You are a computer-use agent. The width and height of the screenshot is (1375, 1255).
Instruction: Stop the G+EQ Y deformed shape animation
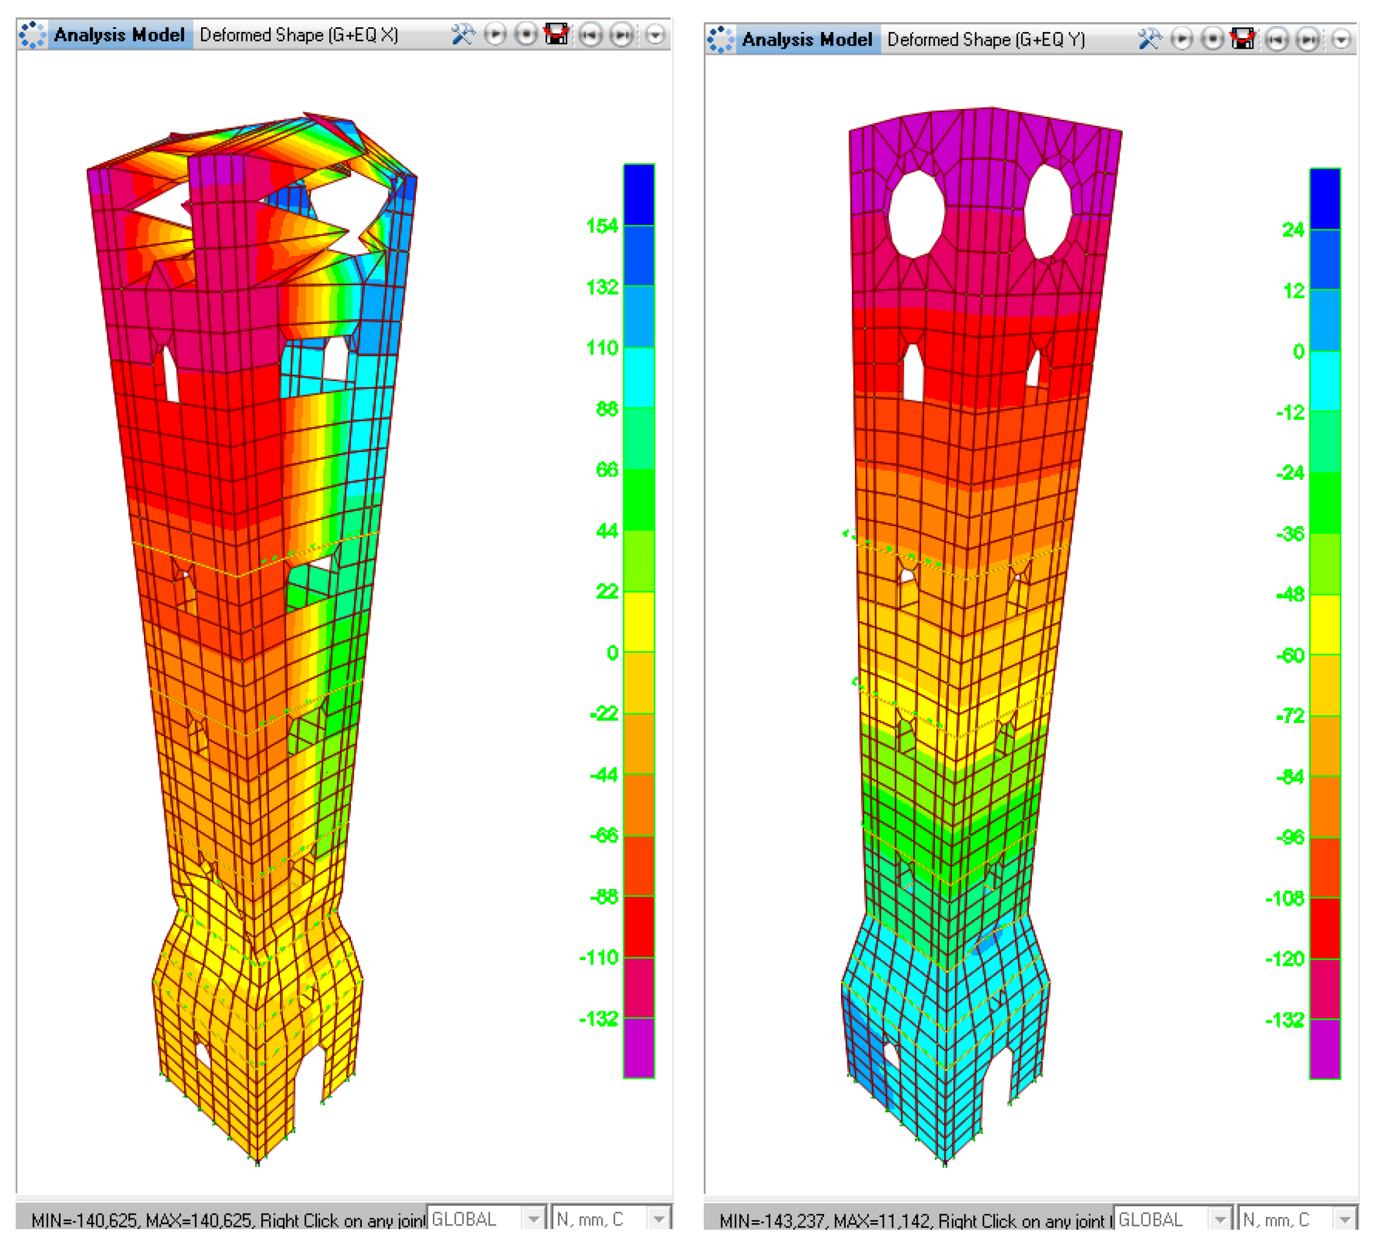tap(1212, 40)
